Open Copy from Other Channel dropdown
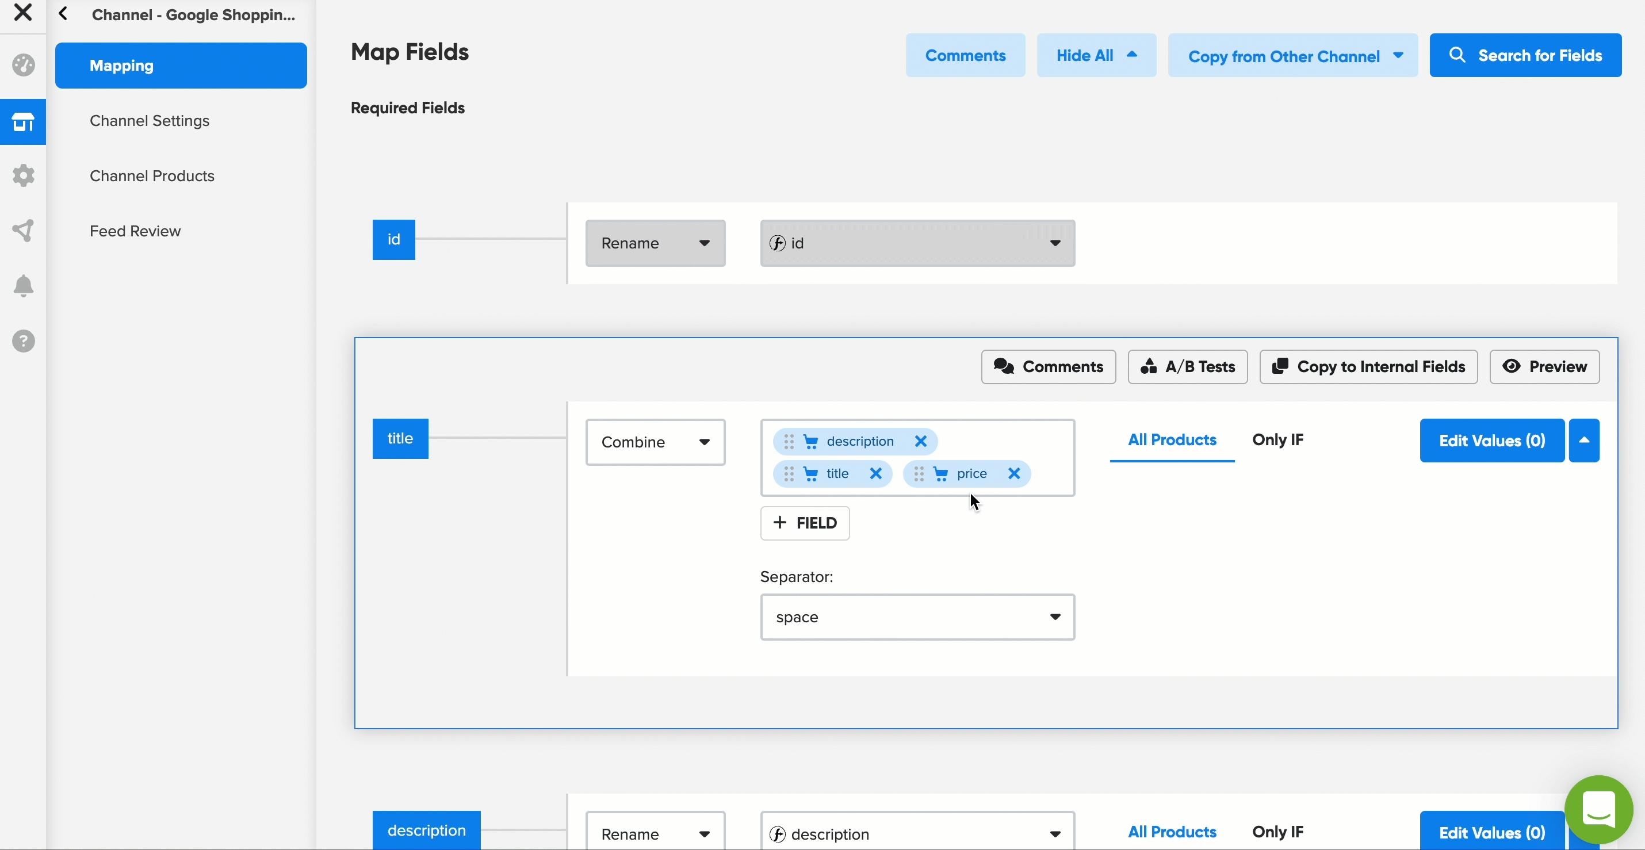The height and width of the screenshot is (850, 1645). click(x=1292, y=56)
